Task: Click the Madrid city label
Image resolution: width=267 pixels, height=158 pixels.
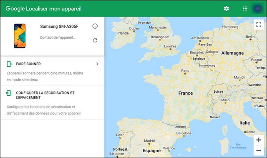Action: point(149,141)
